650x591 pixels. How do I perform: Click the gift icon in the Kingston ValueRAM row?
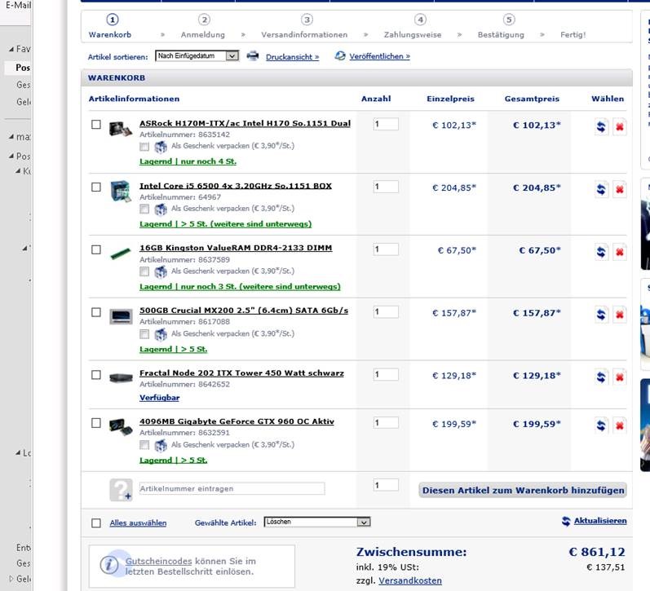(161, 272)
